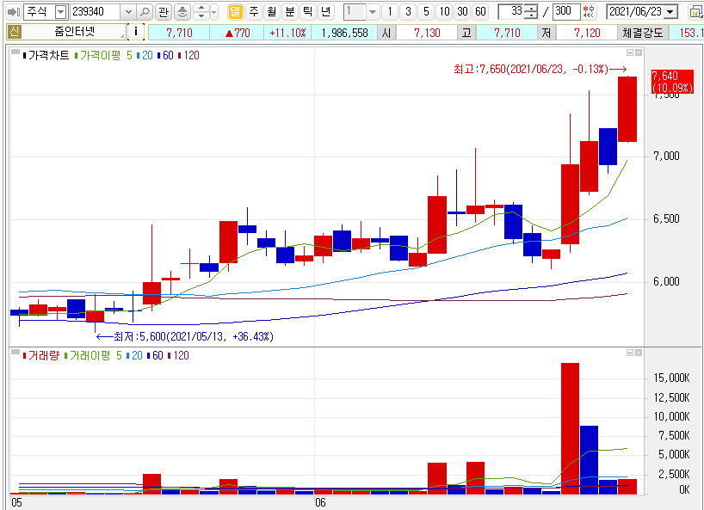Click the 33 visible bar count field
Image resolution: width=704 pixels, height=510 pixels.
click(511, 12)
